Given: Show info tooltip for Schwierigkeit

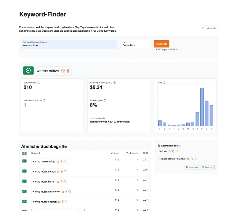Looking at the screenshot, I should pyautogui.click(x=105, y=100).
